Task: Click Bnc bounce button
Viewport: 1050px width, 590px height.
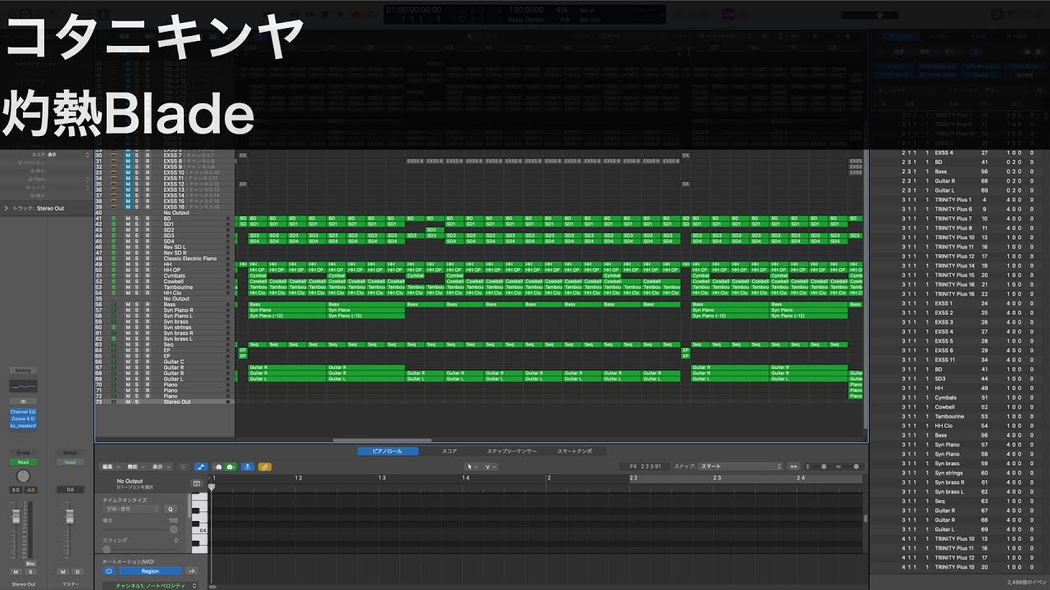Action: [30, 564]
